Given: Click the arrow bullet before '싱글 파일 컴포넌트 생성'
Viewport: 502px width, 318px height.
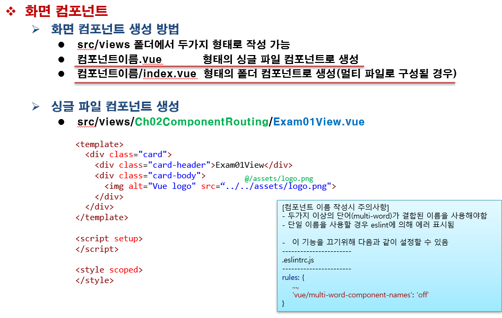Looking at the screenshot, I should tap(36, 106).
